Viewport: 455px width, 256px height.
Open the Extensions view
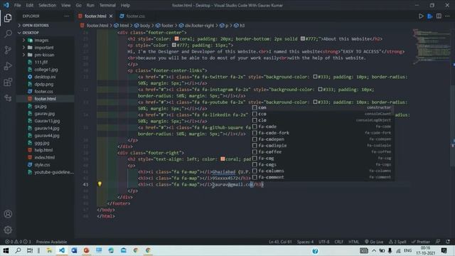point(8,82)
